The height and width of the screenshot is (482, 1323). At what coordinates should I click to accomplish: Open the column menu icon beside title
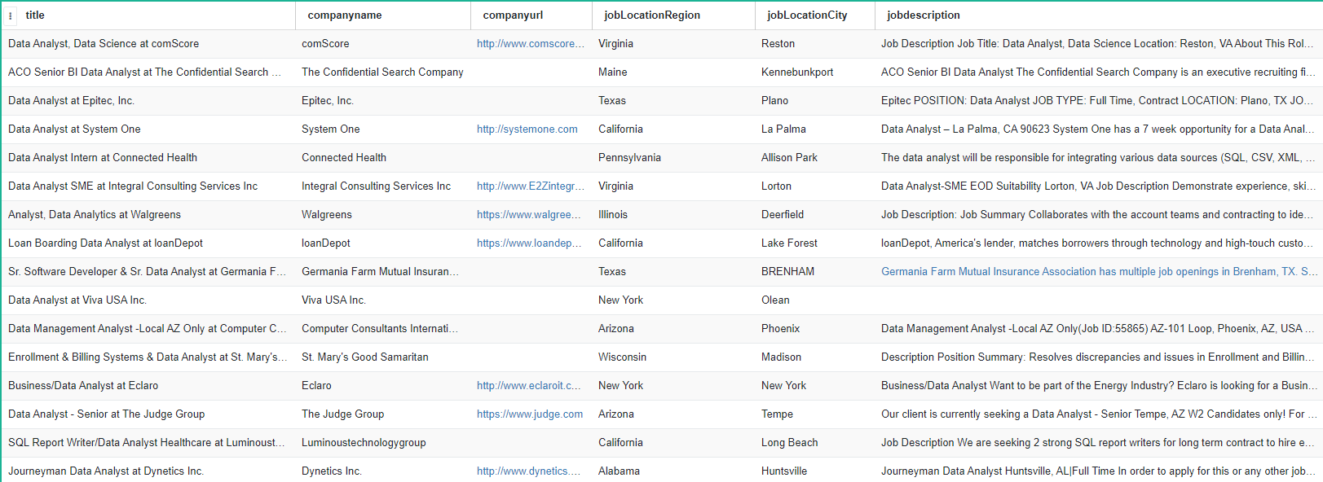11,15
